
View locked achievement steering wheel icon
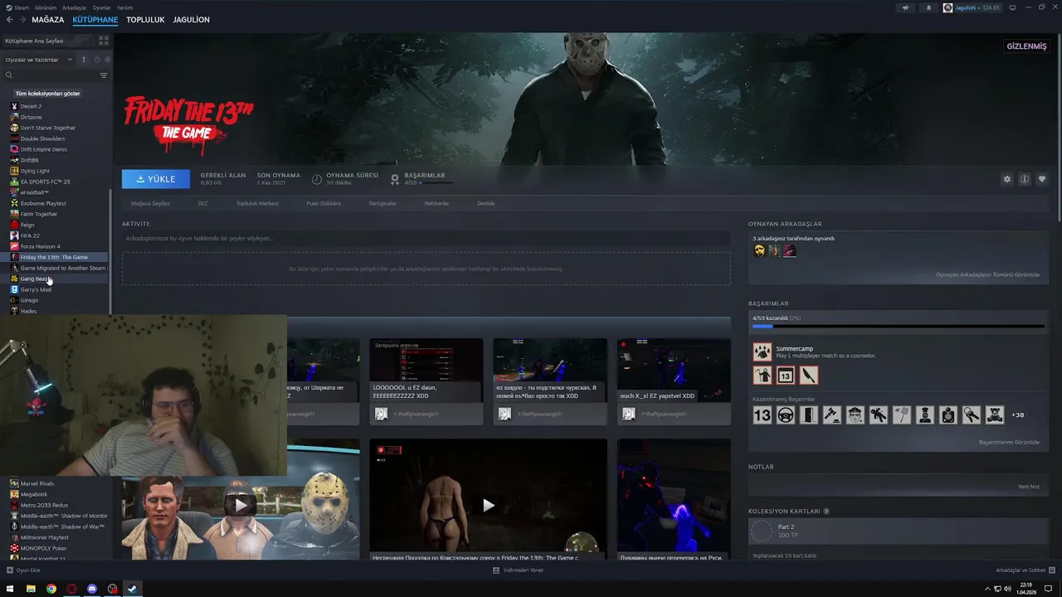click(x=785, y=415)
